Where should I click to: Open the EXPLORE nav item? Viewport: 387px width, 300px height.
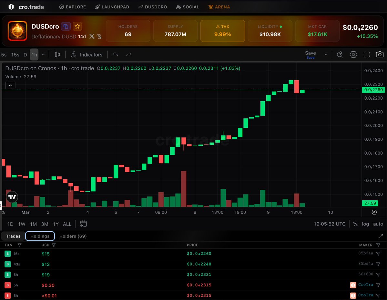(73, 7)
